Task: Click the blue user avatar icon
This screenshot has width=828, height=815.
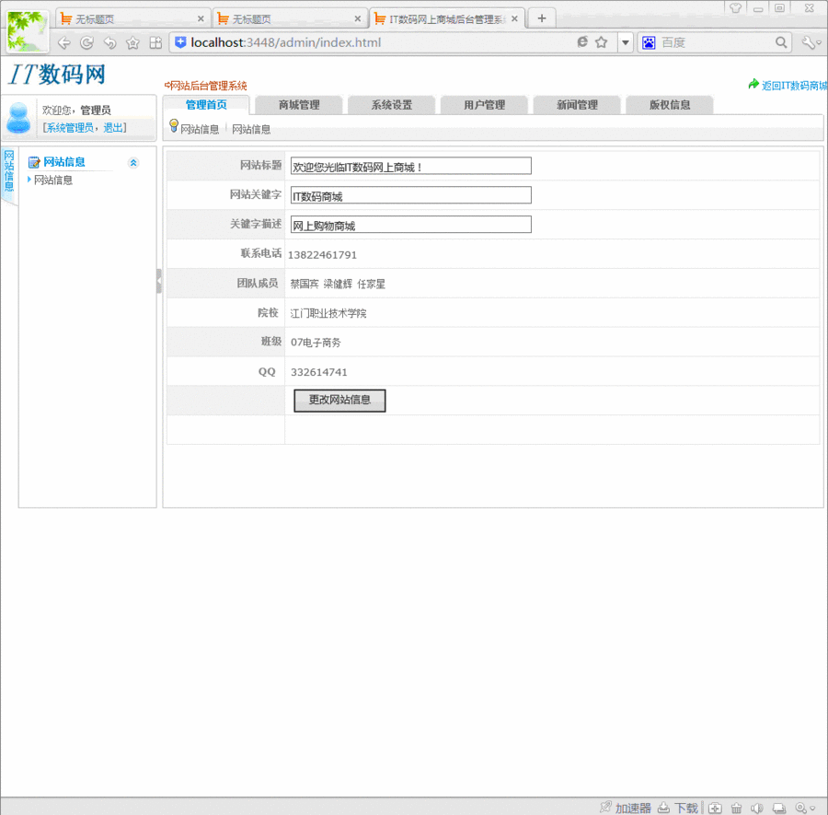Action: (18, 117)
